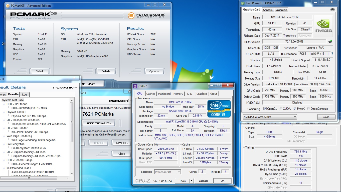This screenshot has width=341, height=192.
Task: Click the Submit Your Results... button
Action: [99, 123]
